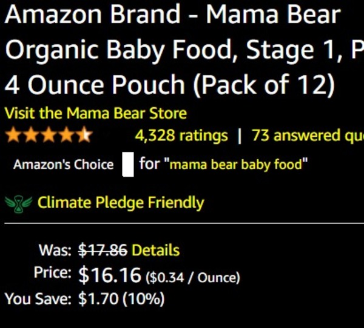
Task: Click the "(Pack of 12)" text in the title
Action: [263, 85]
